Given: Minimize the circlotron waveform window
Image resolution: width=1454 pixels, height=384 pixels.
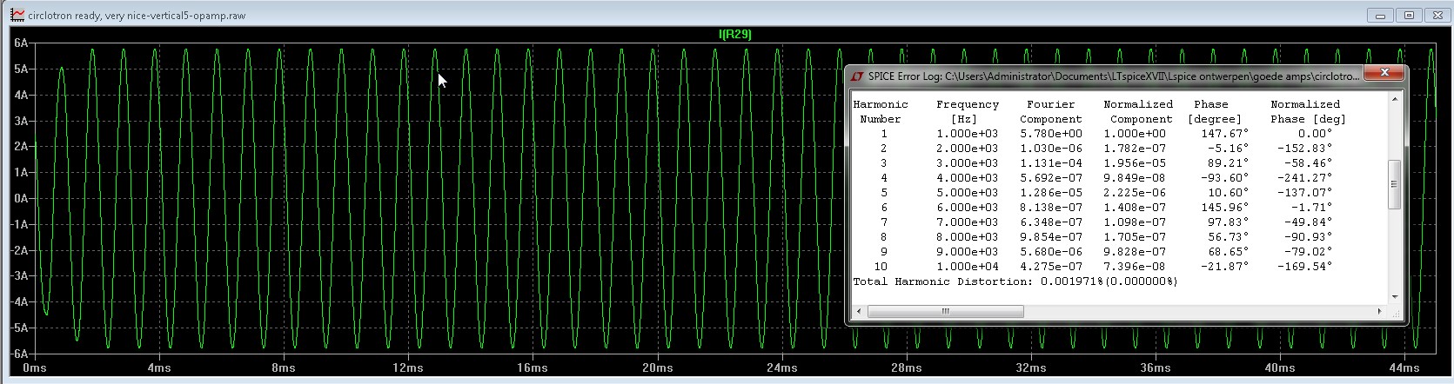Looking at the screenshot, I should [1380, 15].
